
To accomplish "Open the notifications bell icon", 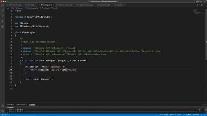I will (205, 115).
